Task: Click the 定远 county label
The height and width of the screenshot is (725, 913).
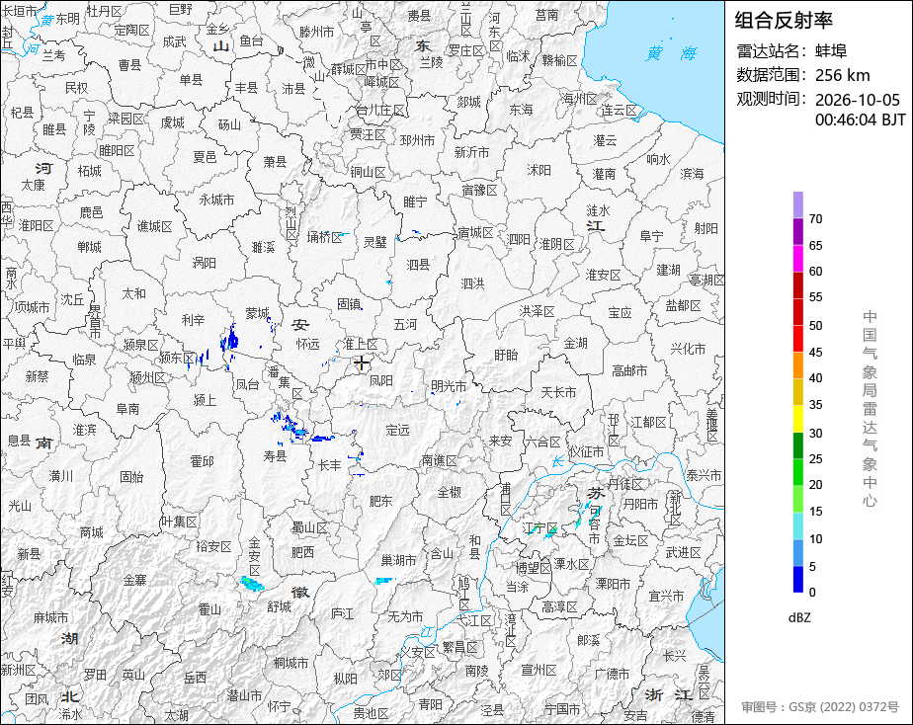Action: pos(397,430)
